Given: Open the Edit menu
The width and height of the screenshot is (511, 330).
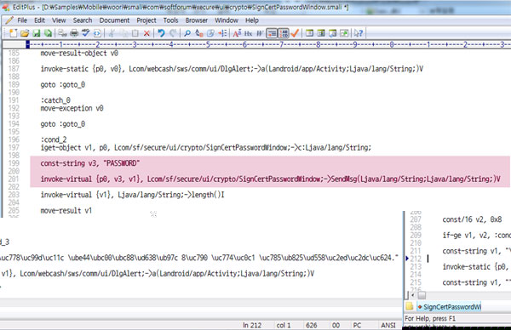Looking at the screenshot, I should pyautogui.click(x=39, y=20).
